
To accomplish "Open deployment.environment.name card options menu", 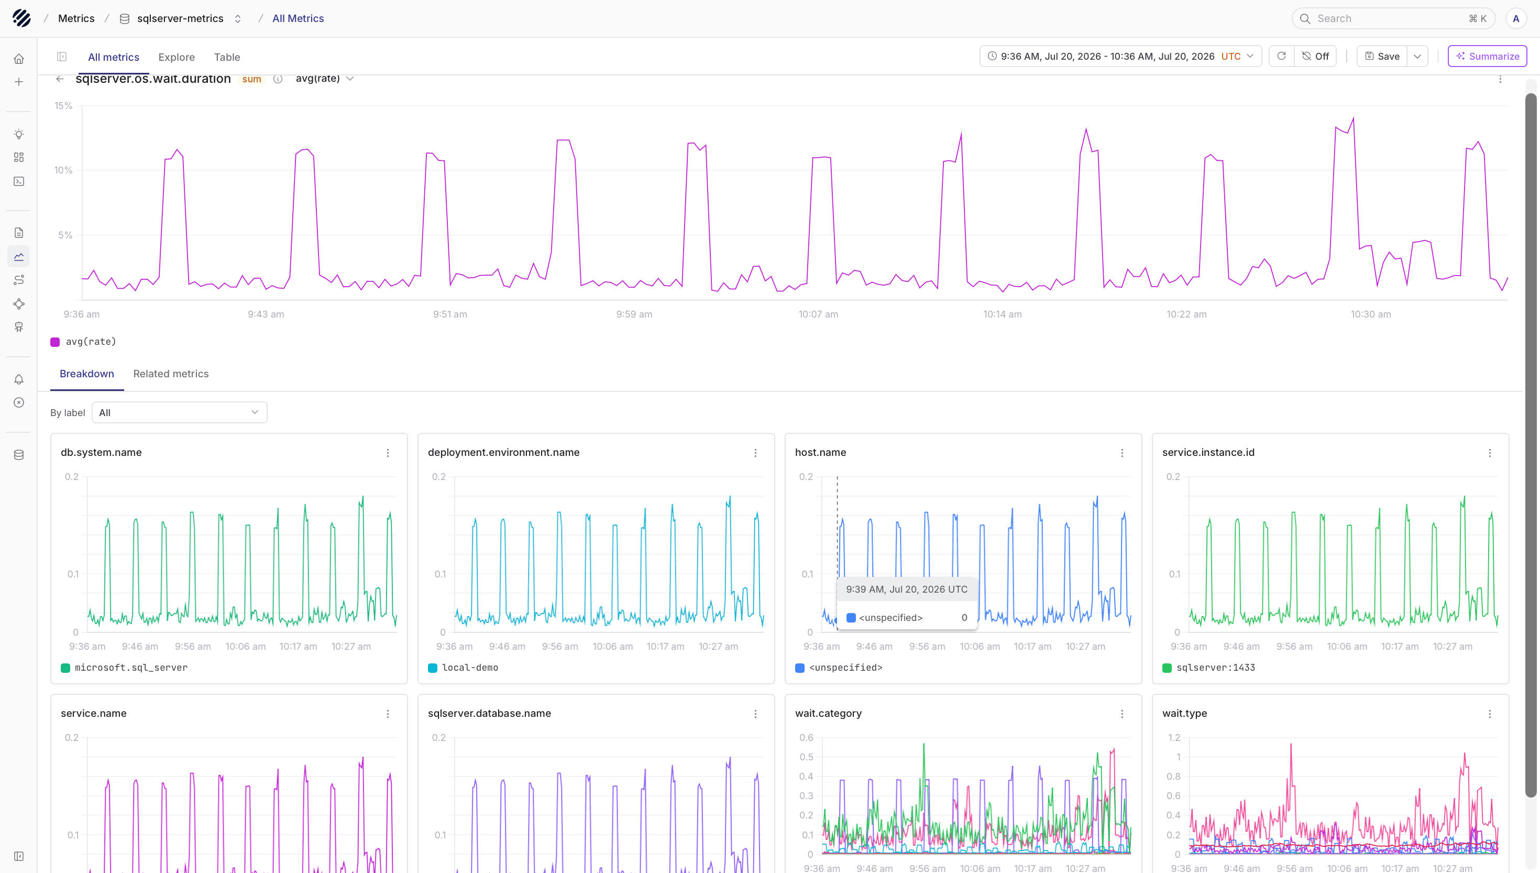I will pyautogui.click(x=755, y=453).
